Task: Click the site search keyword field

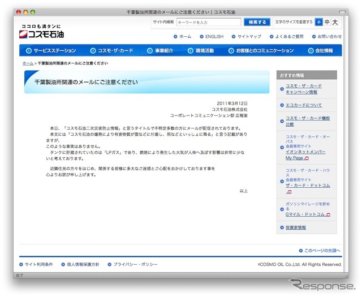Action: [x=208, y=22]
